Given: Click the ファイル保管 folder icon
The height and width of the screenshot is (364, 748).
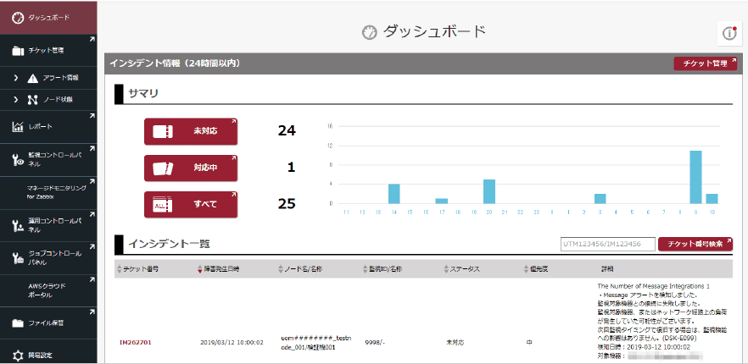Looking at the screenshot, I should (x=17, y=323).
